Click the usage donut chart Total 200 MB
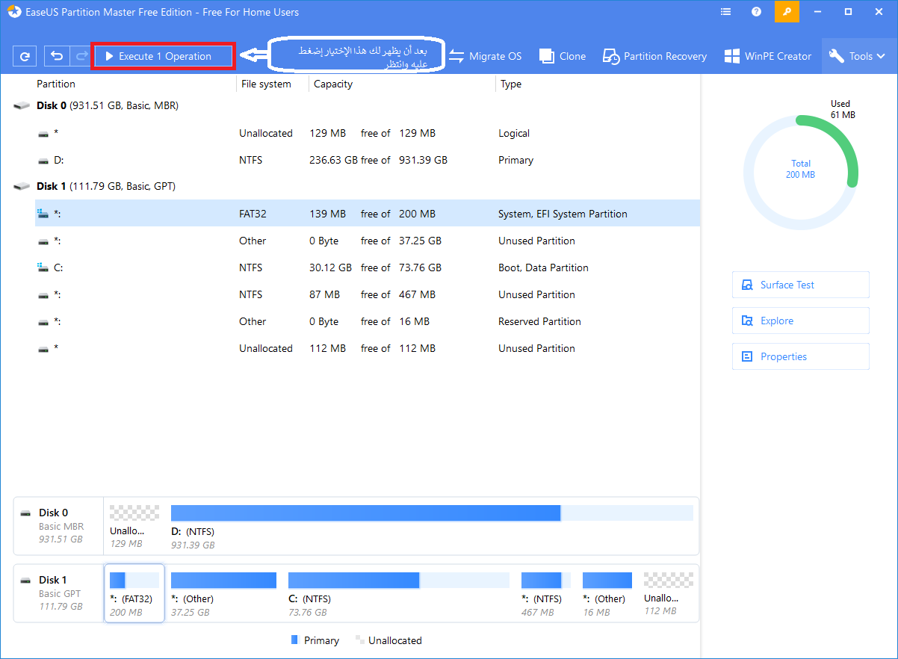Image resolution: width=898 pixels, height=659 pixels. coord(801,172)
